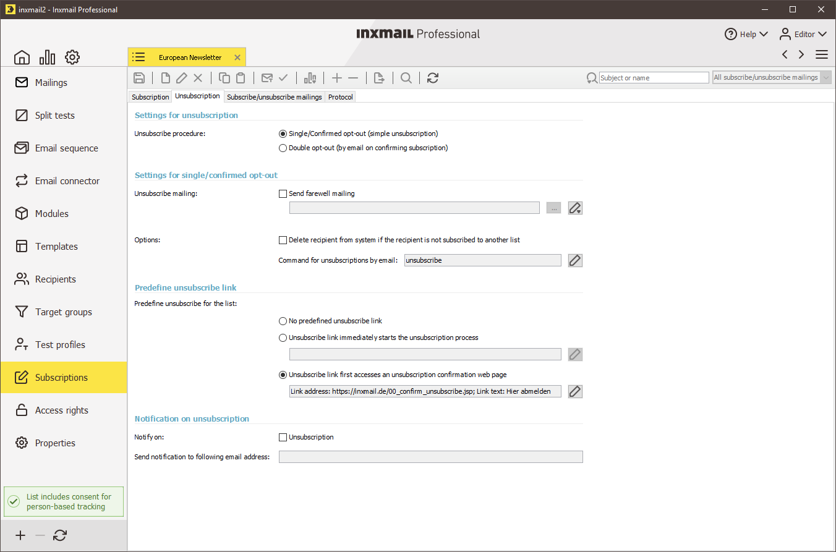Image resolution: width=836 pixels, height=552 pixels.
Task: Open Email connector in the sidebar
Action: [x=64, y=181]
